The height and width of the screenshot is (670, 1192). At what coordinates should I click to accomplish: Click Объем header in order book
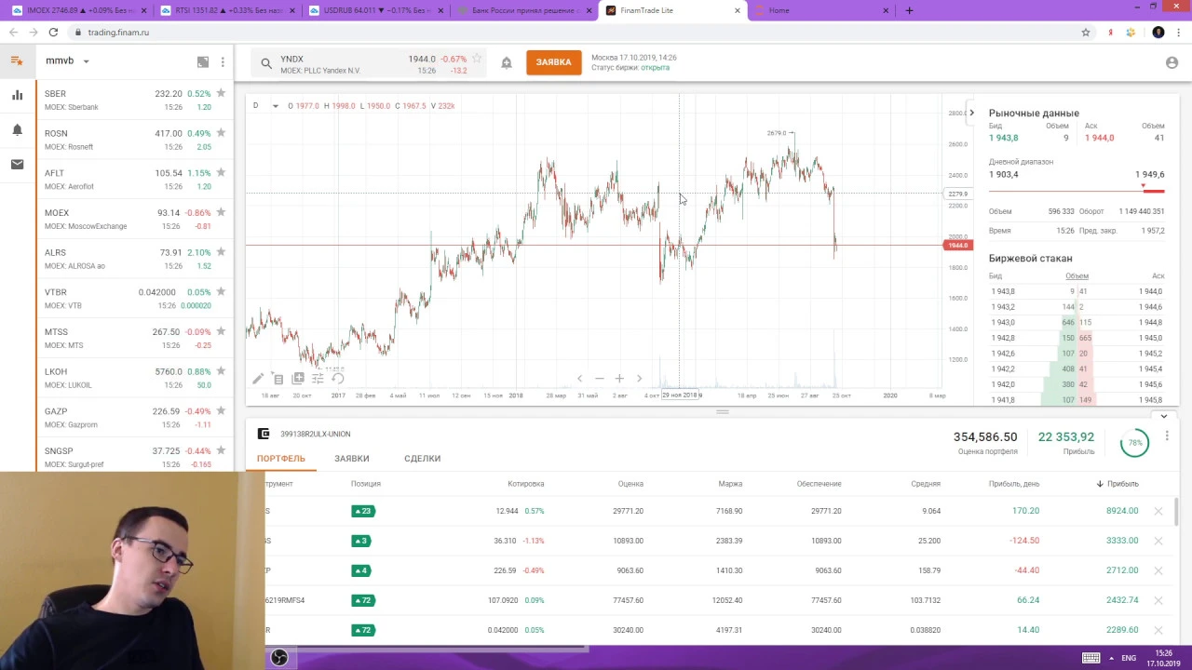(x=1077, y=276)
